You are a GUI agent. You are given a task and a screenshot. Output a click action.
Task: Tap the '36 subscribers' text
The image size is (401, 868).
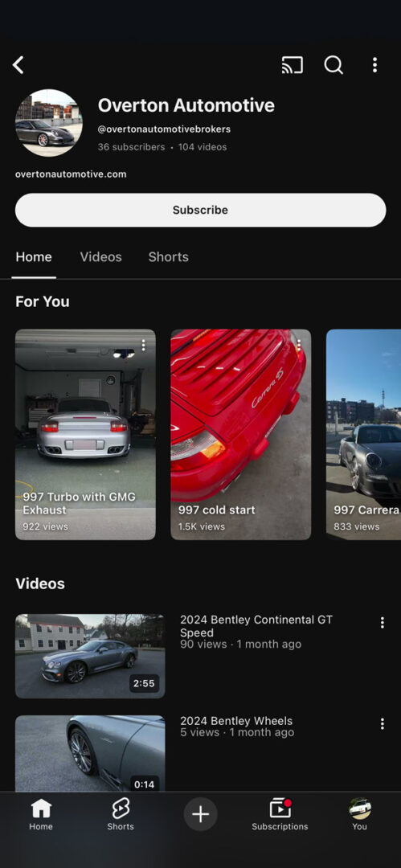[x=131, y=147]
